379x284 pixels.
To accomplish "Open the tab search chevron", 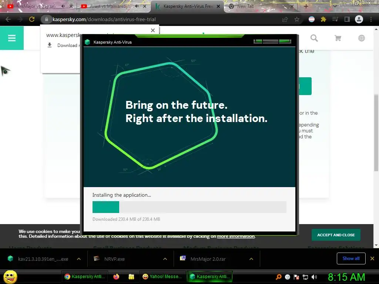I will pos(335,6).
